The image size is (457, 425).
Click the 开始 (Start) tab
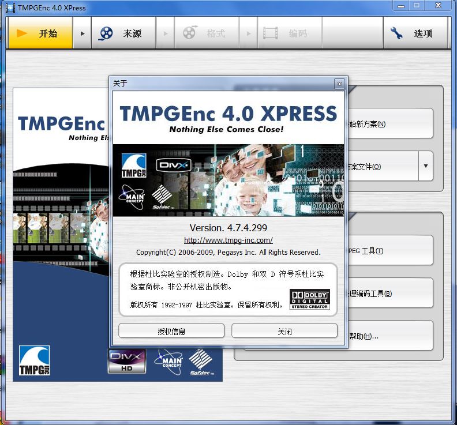pyautogui.click(x=40, y=33)
